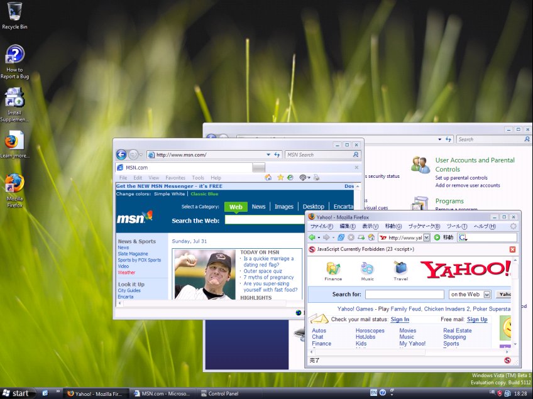The height and width of the screenshot is (399, 533).
Task: Expand the taskbar quick launch chevron
Action: tap(58, 391)
